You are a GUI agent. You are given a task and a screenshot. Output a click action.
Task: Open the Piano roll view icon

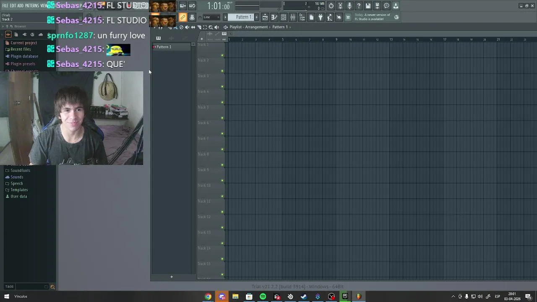pos(274,17)
